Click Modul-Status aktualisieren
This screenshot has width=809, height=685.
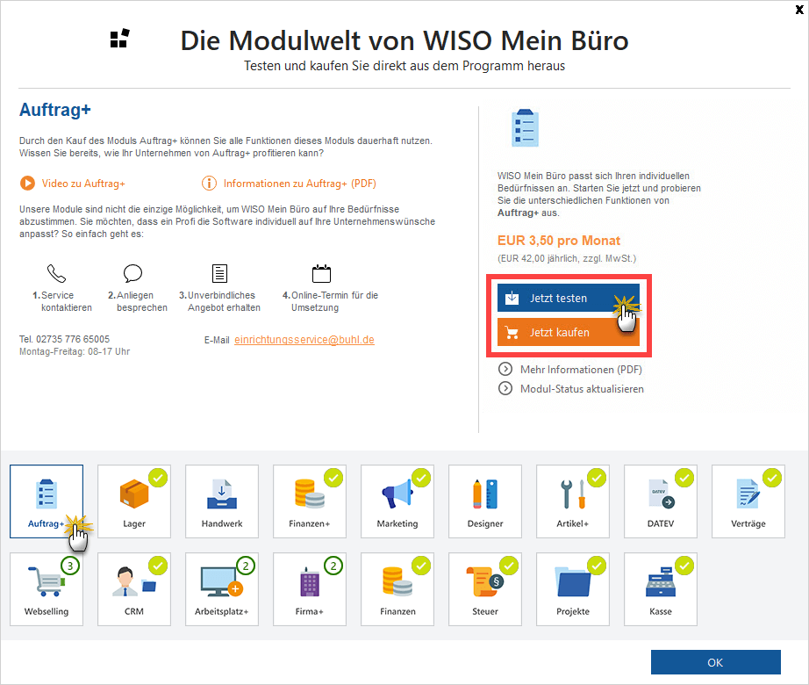pyautogui.click(x=582, y=389)
